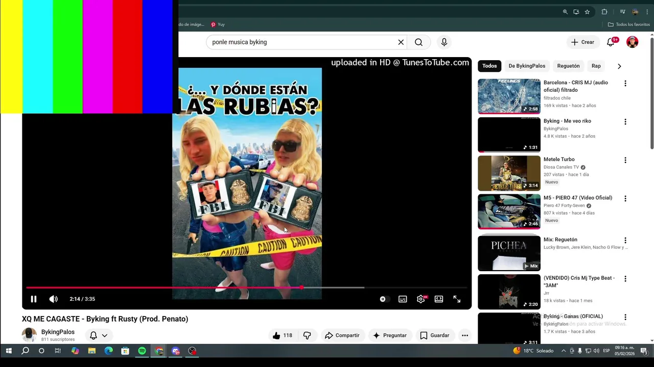Bookmark page with star icon
Image resolution: width=654 pixels, height=367 pixels.
click(x=588, y=12)
